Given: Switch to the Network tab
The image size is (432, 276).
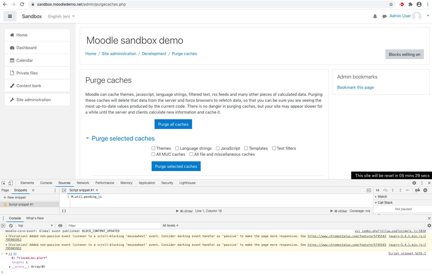Looking at the screenshot, I should 83,183.
